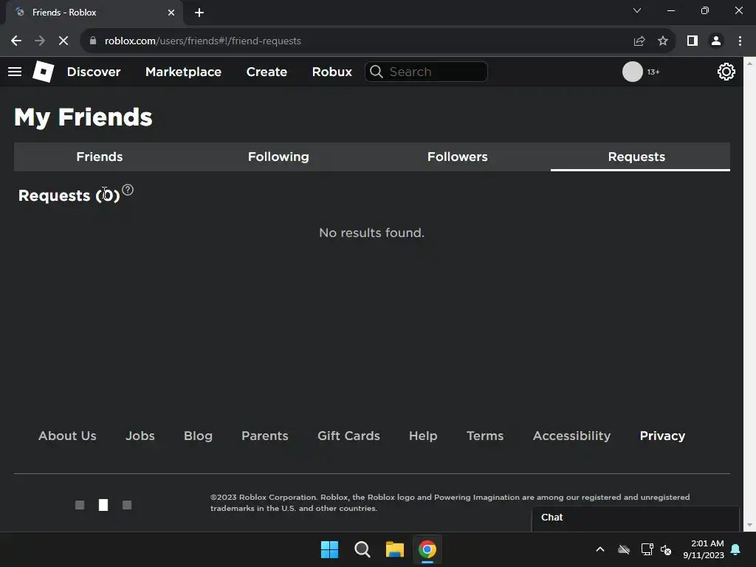
Task: Open Create in the navigation bar
Action: (267, 72)
